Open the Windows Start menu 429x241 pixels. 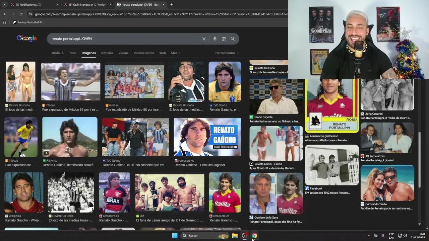point(175,236)
